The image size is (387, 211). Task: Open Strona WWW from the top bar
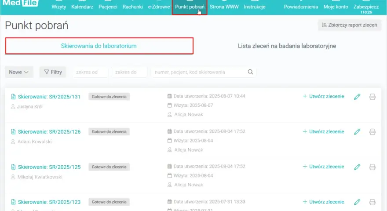(x=224, y=7)
